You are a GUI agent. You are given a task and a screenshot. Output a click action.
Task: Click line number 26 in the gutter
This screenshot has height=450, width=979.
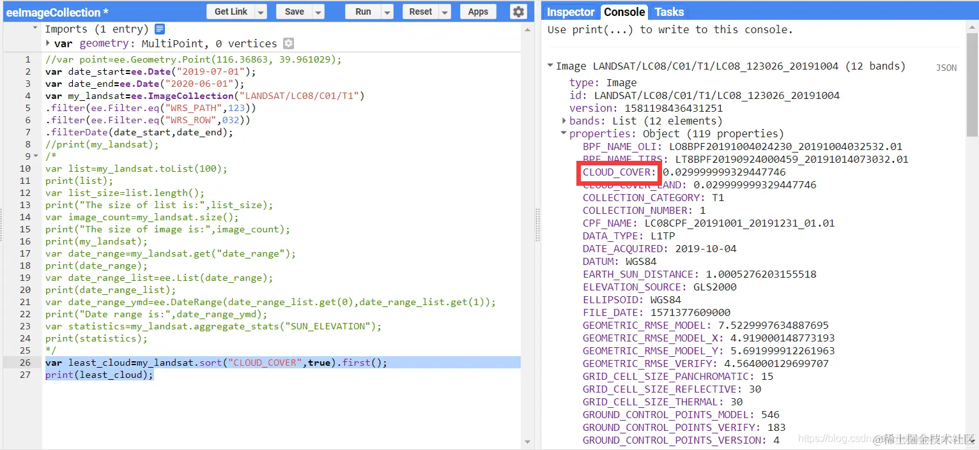(x=25, y=363)
